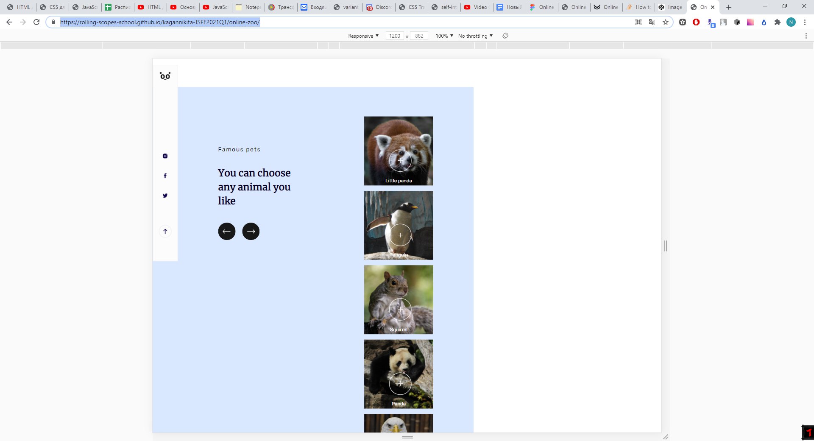The width and height of the screenshot is (814, 441).
Task: Switch to the variant tab
Action: coord(346,7)
